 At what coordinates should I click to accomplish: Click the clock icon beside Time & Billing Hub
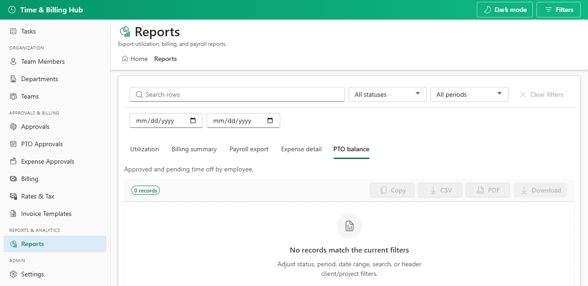[x=12, y=10]
